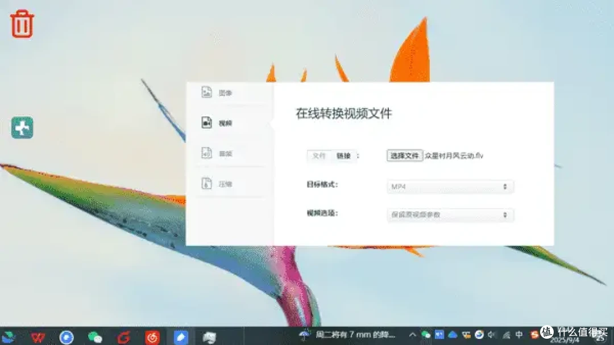Expand the 目标格式 MP4 dropdown
Viewport: 614px width, 345px height.
tap(450, 187)
